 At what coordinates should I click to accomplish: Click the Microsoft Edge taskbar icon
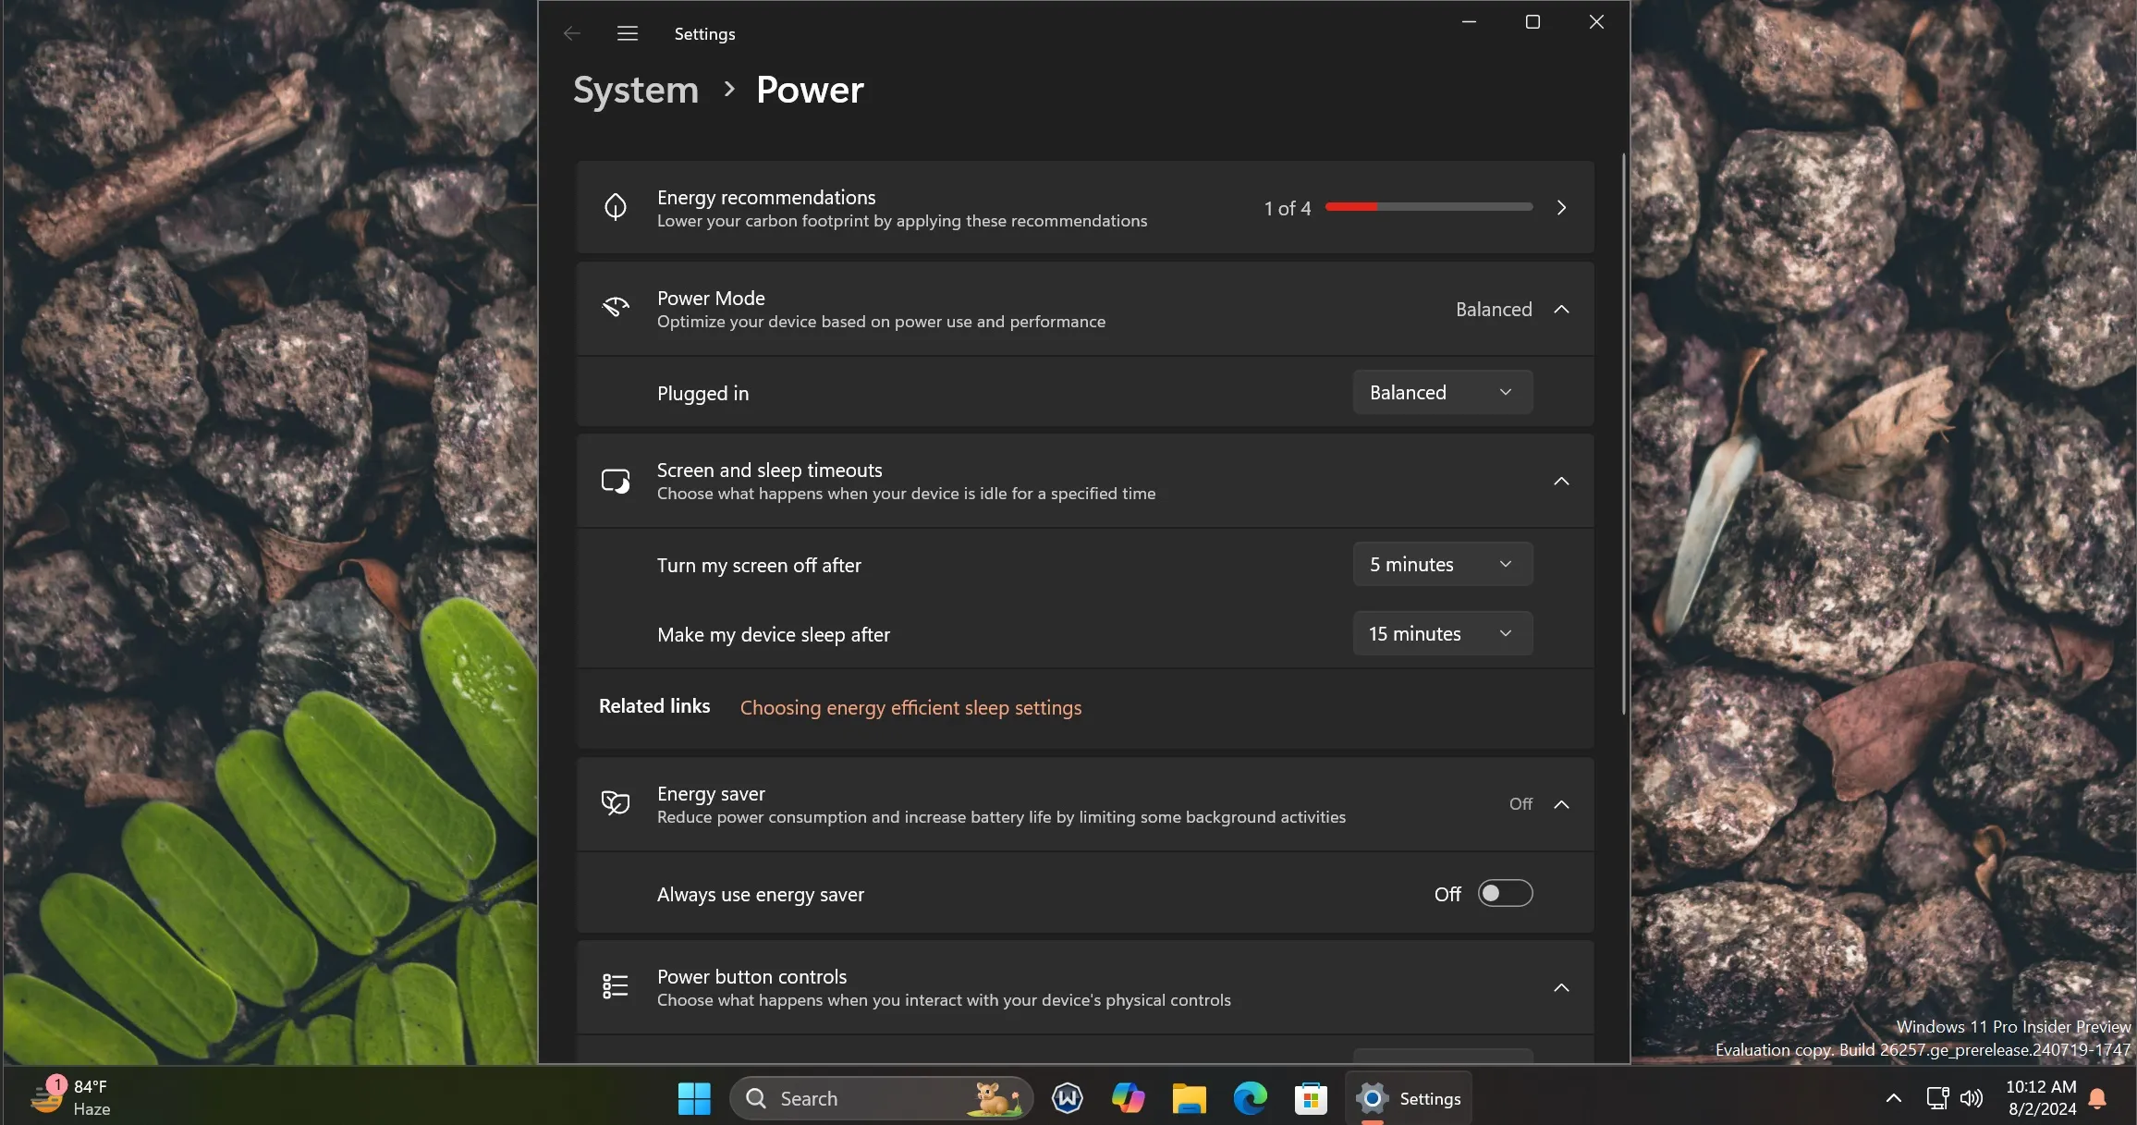coord(1250,1096)
